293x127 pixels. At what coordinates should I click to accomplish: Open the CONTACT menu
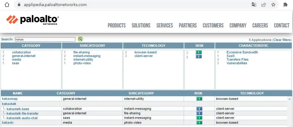click(x=281, y=25)
